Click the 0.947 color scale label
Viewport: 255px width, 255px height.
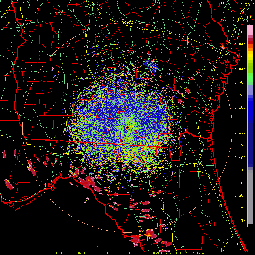pyautogui.click(x=240, y=44)
